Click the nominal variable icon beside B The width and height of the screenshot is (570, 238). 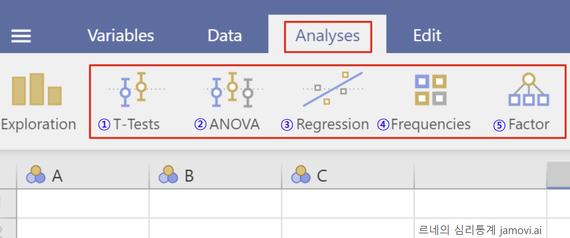click(168, 174)
